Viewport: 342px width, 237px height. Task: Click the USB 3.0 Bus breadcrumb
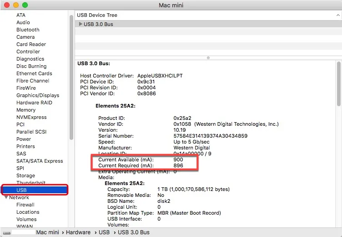[134, 232]
